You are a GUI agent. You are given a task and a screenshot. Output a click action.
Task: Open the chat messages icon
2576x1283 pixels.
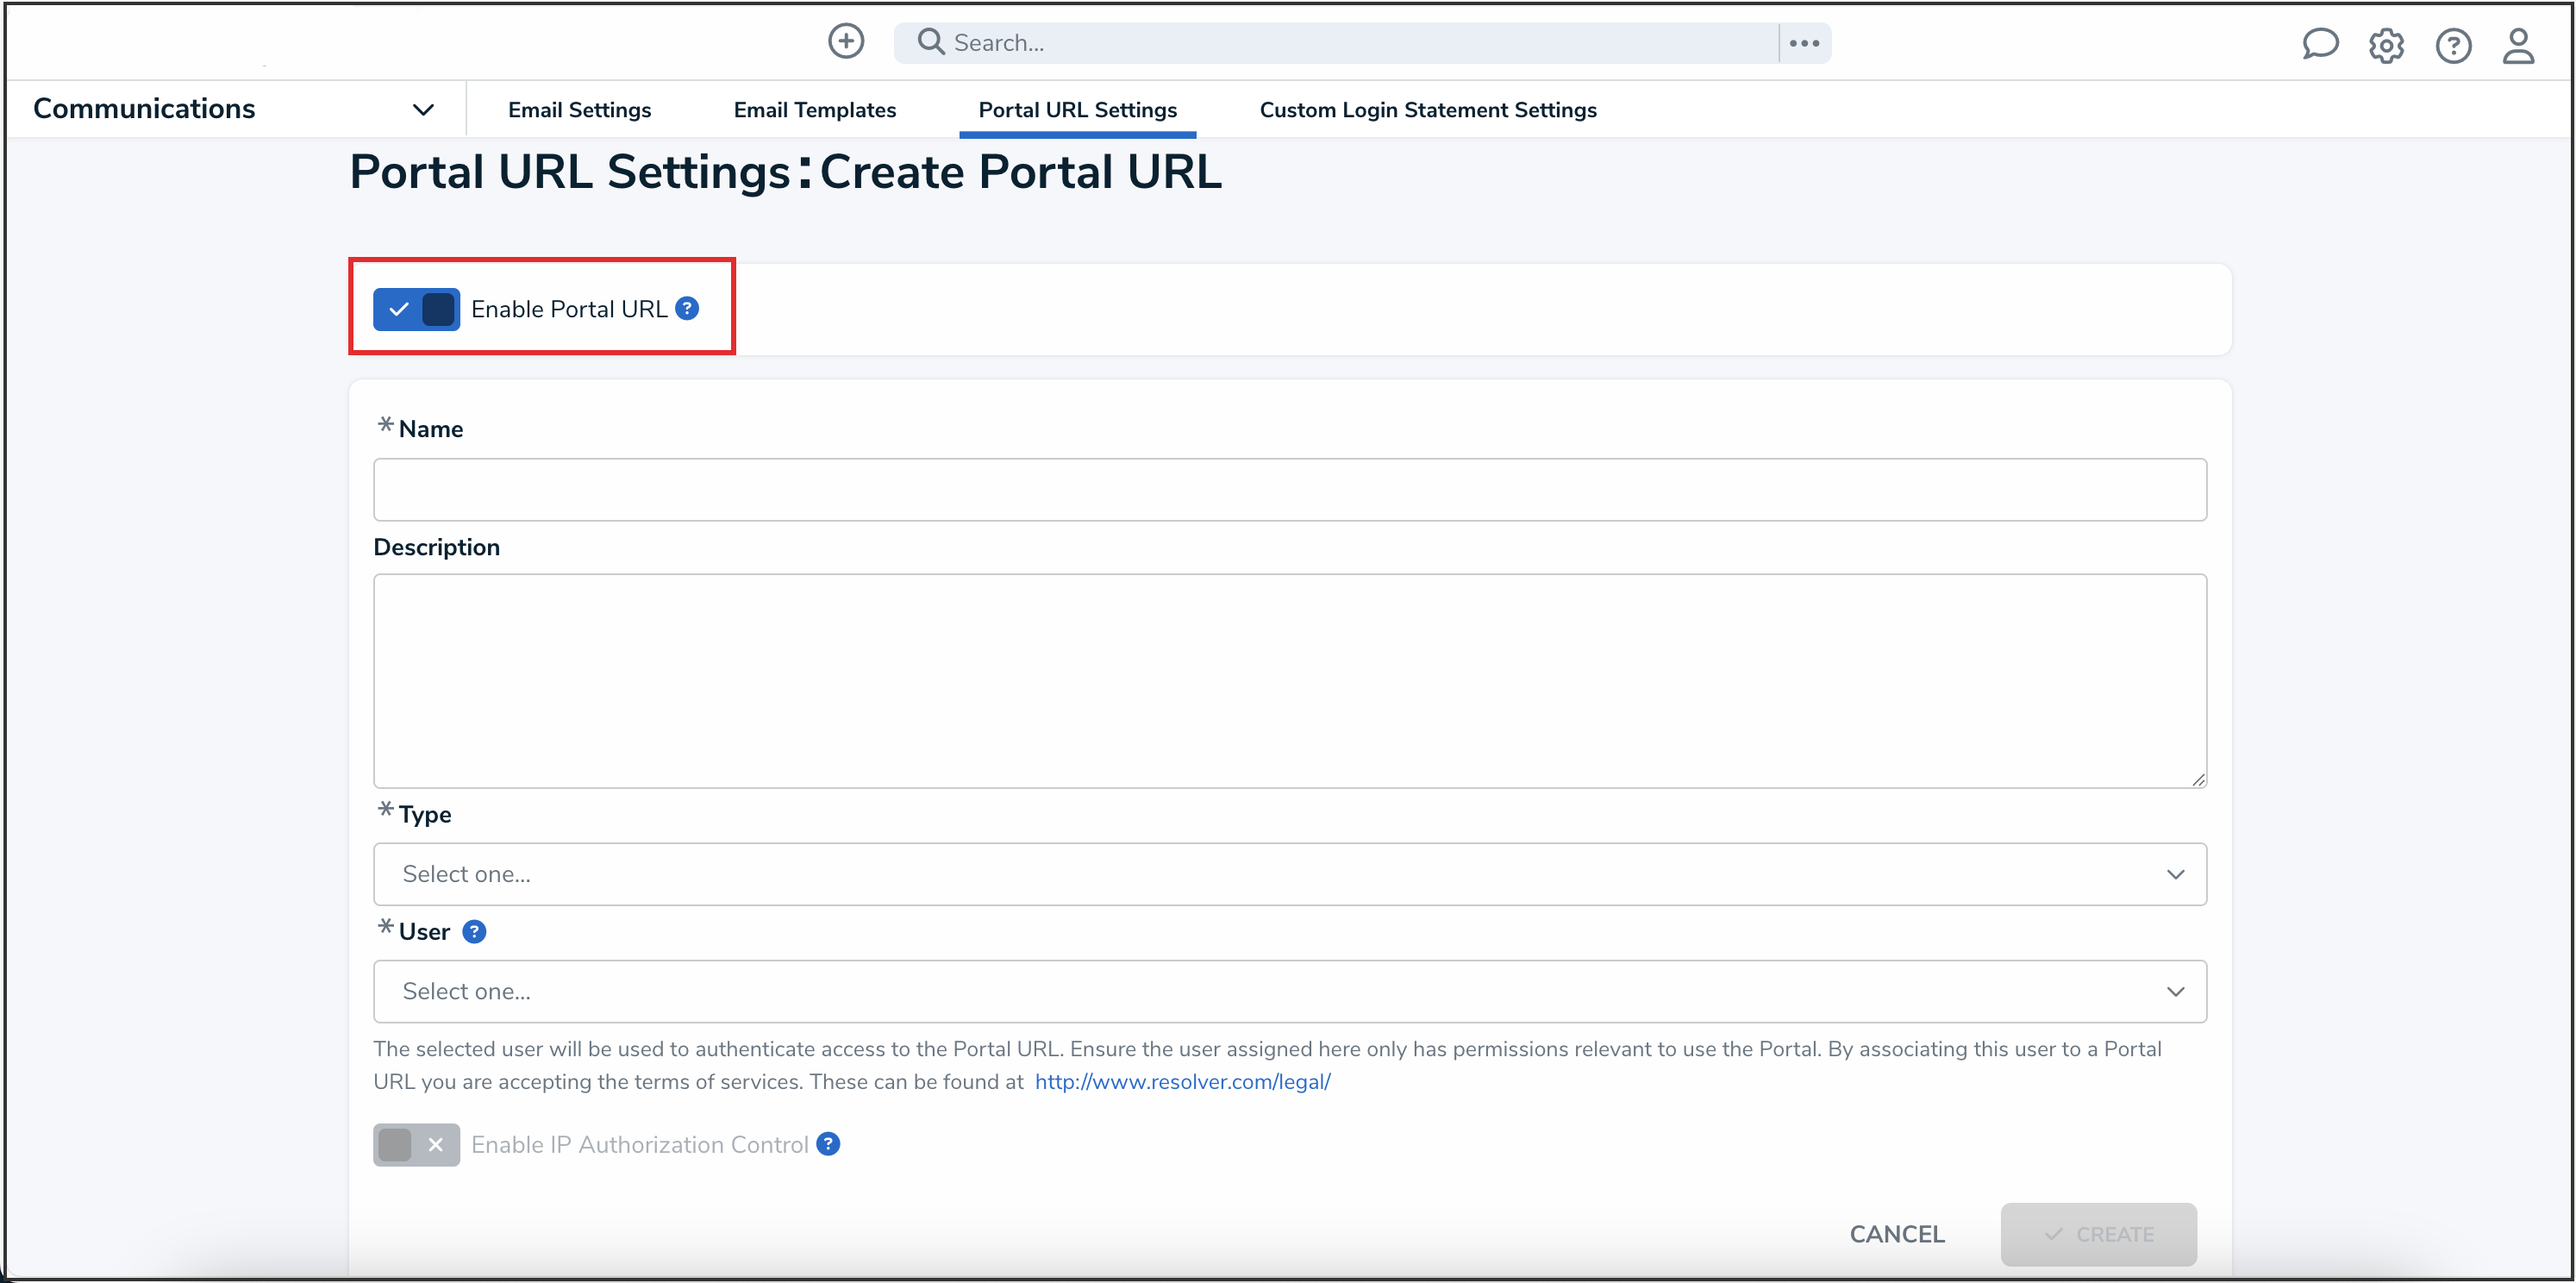(2321, 45)
